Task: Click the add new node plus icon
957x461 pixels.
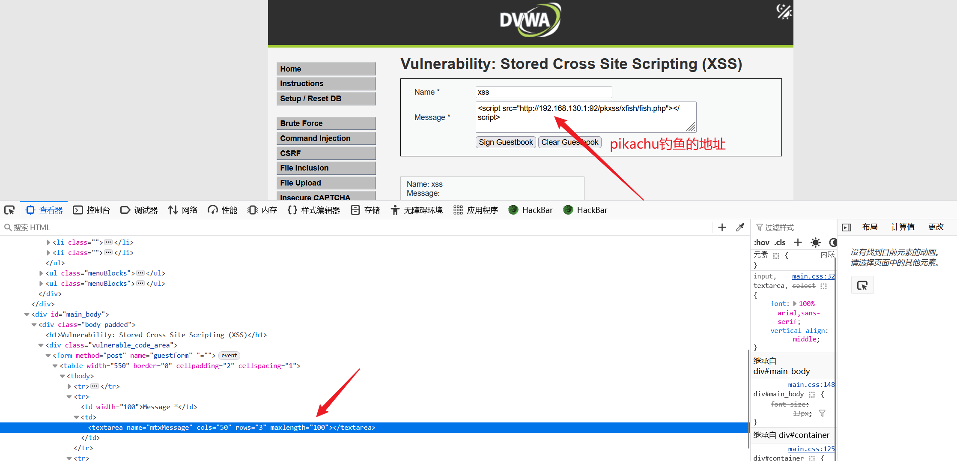Action: [722, 228]
